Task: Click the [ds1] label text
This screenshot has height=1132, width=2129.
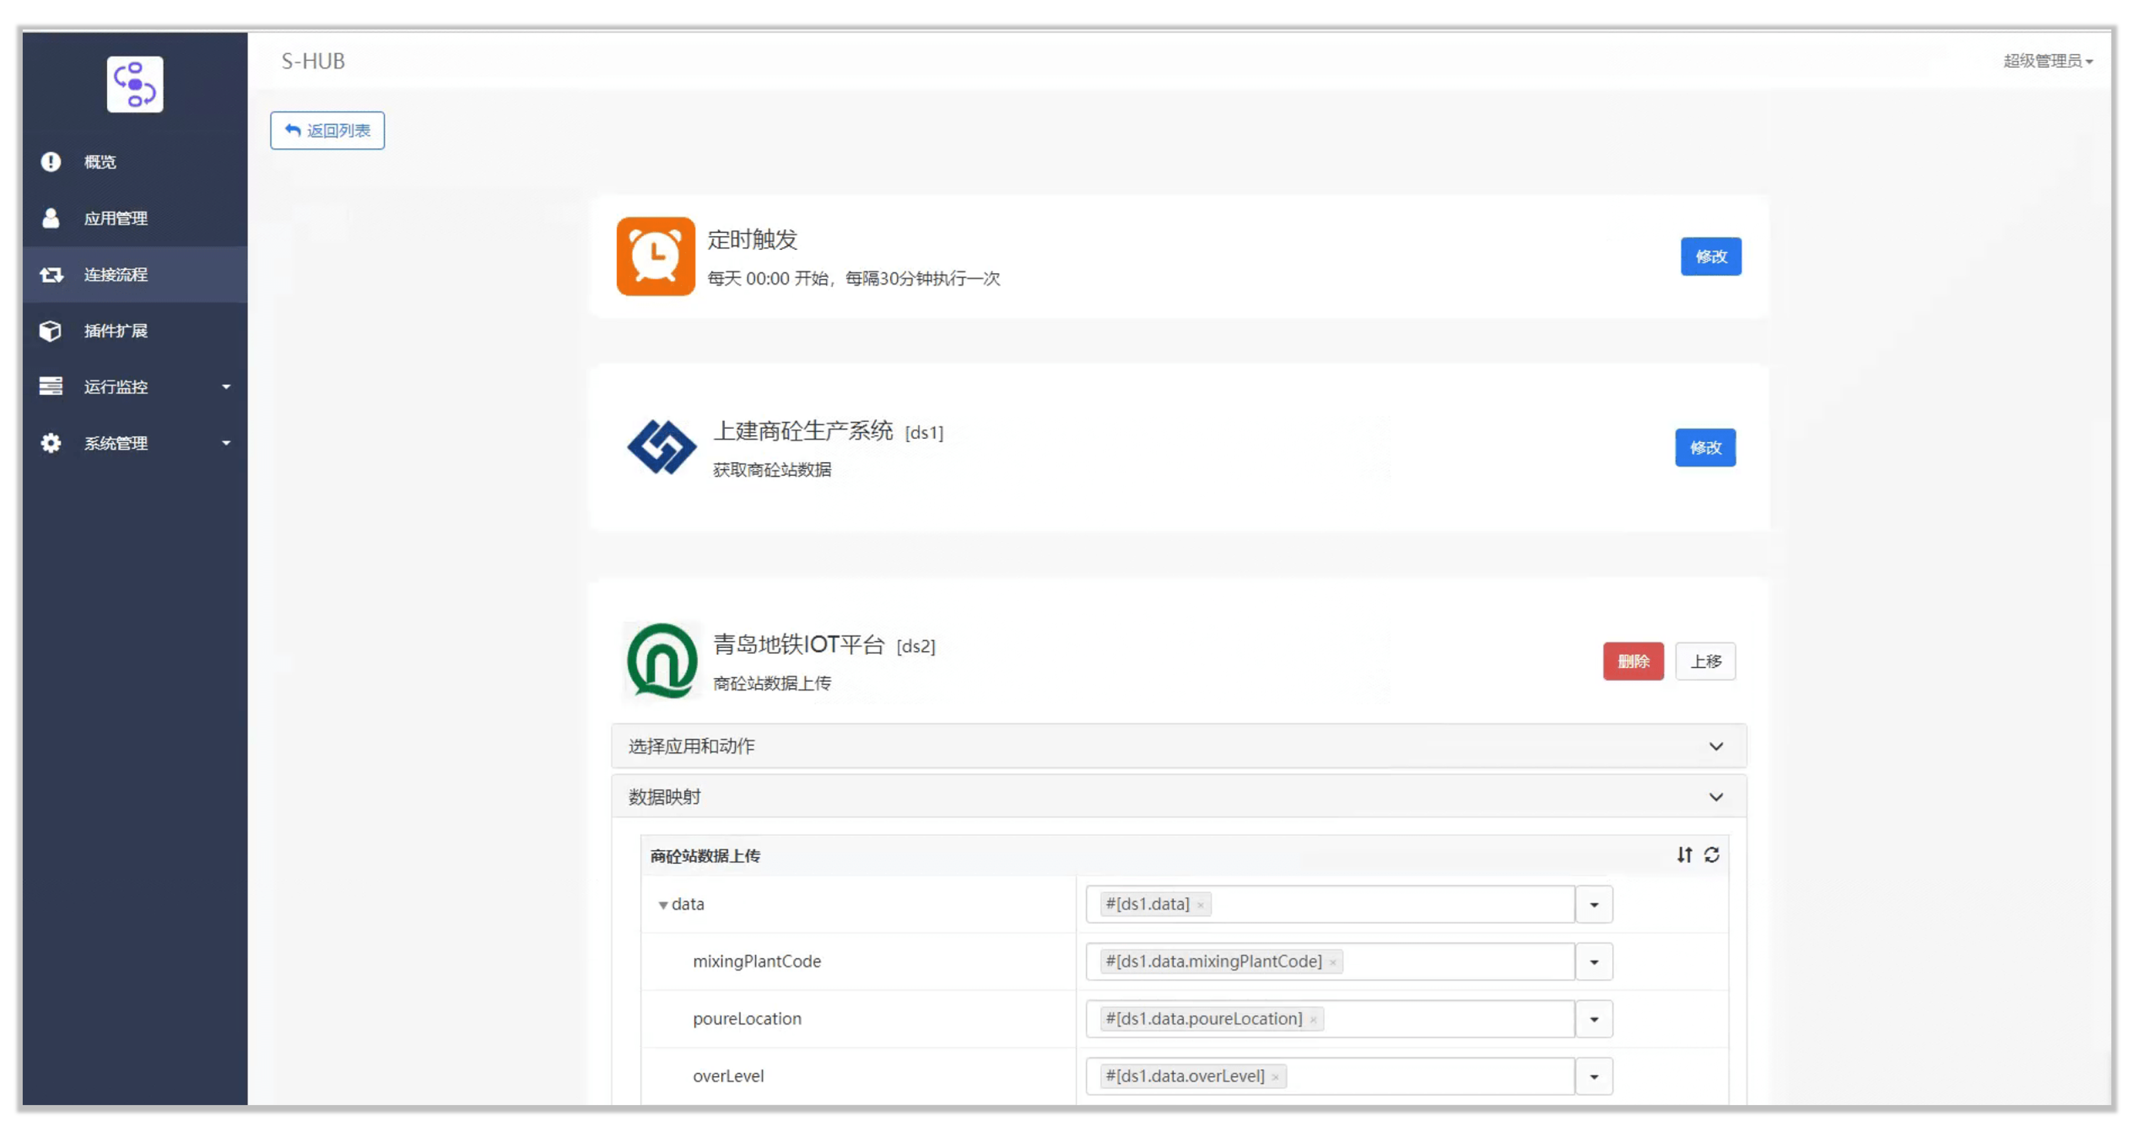Action: (924, 433)
